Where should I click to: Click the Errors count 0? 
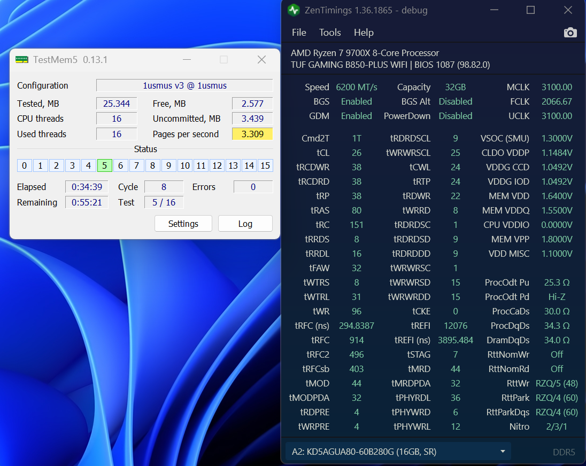point(253,187)
